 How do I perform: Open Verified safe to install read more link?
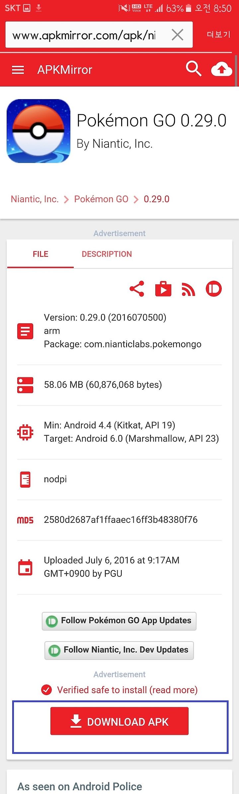point(127,690)
